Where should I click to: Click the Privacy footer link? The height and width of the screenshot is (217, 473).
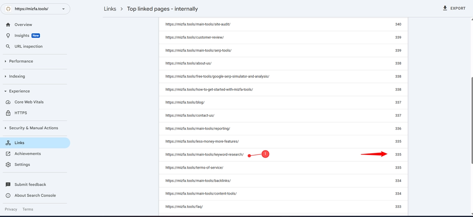coord(11,210)
